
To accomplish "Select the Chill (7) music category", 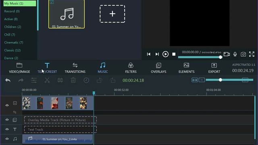I will point(10,35).
